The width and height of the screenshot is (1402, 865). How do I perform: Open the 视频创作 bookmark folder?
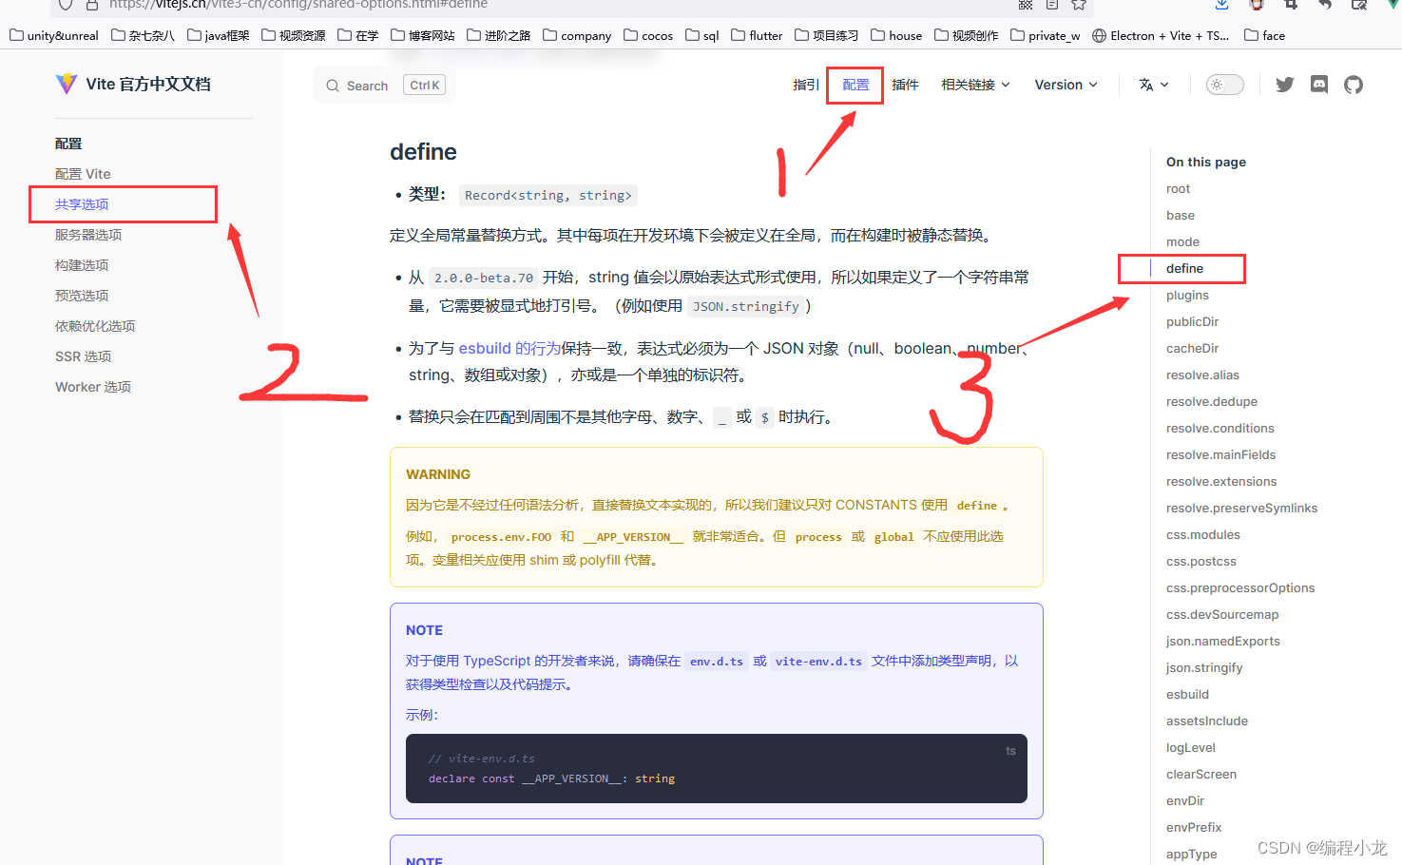tap(967, 35)
